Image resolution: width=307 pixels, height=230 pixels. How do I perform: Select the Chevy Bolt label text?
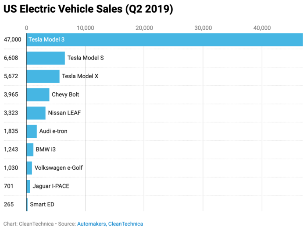(x=65, y=94)
